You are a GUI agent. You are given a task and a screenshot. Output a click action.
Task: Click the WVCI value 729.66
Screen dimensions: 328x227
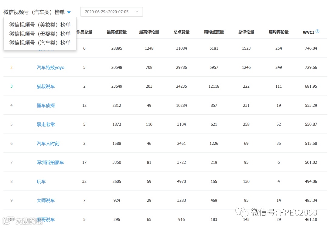coord(311,67)
